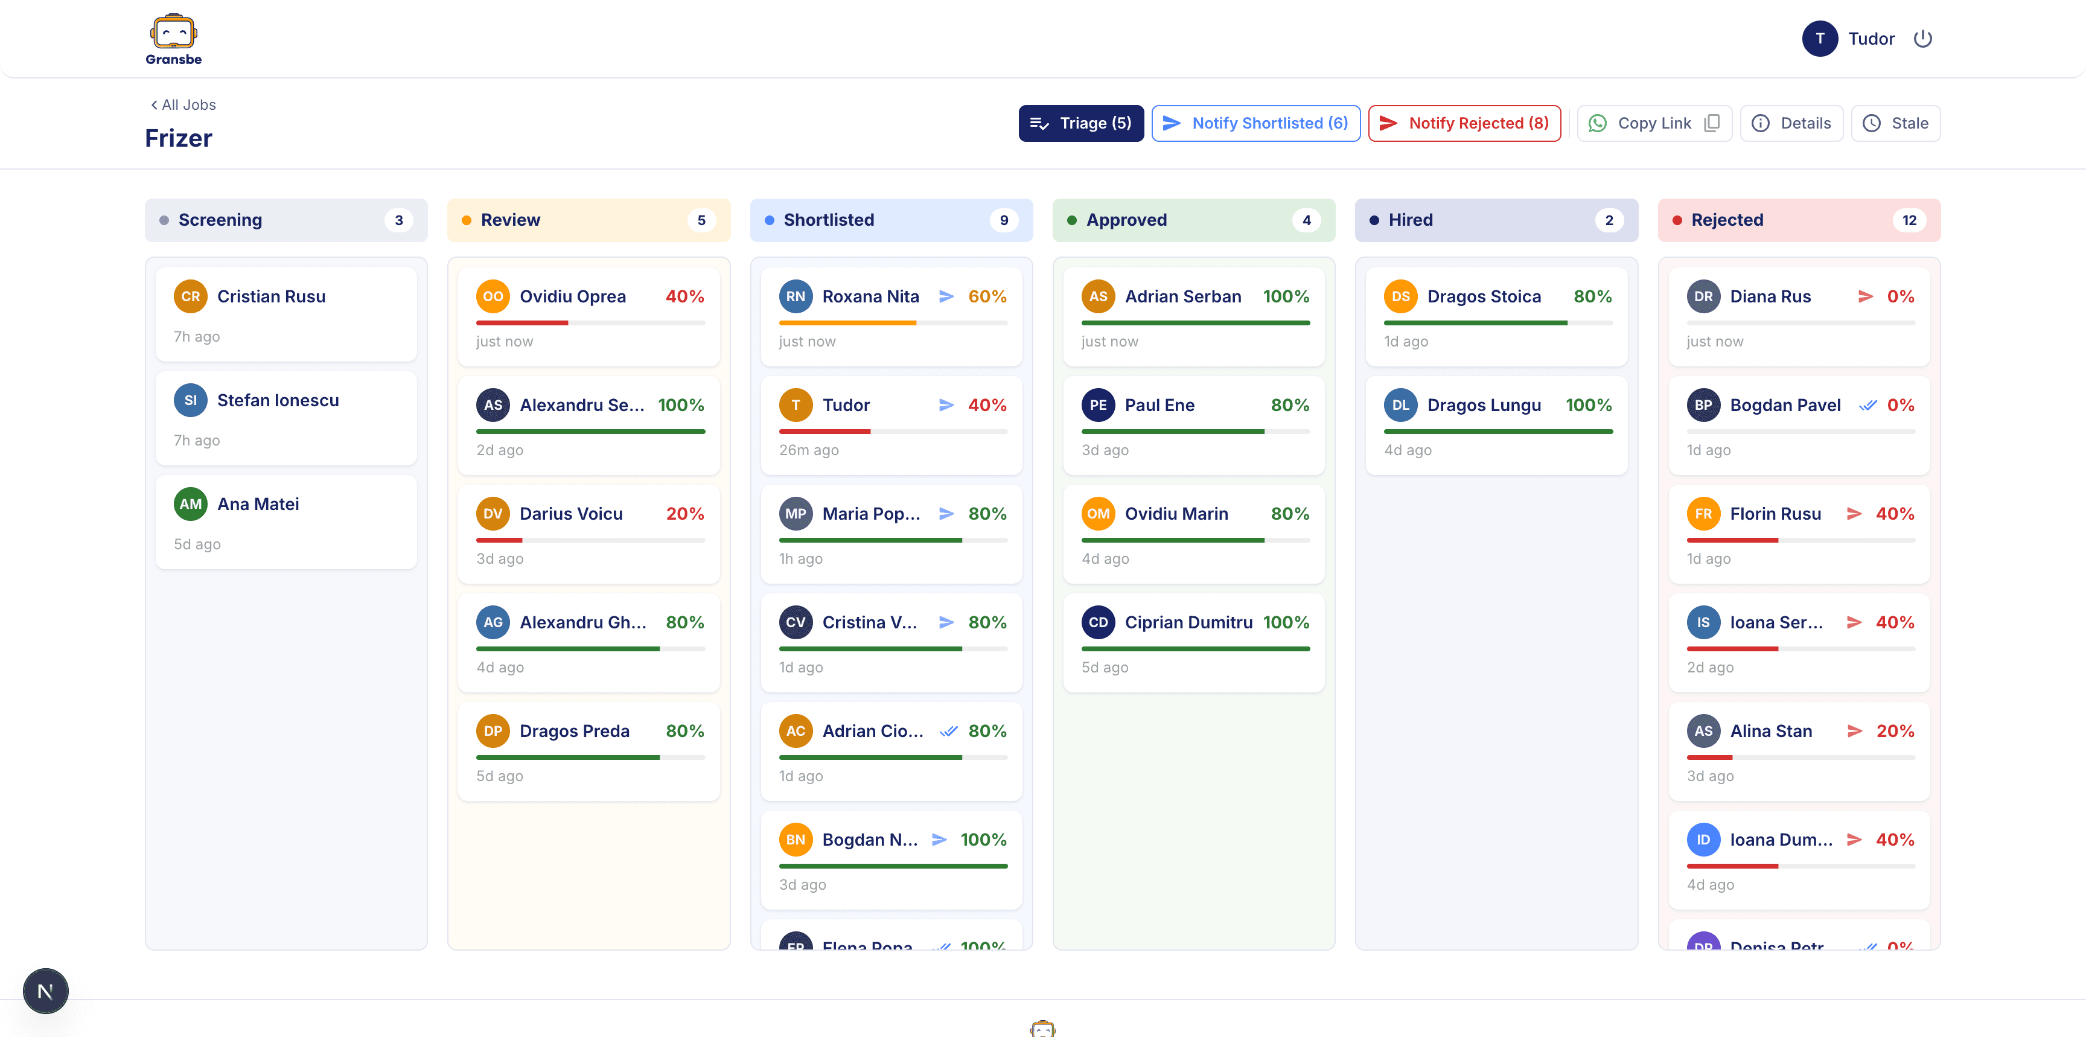The height and width of the screenshot is (1037, 2086).
Task: Open the Triage view
Action: [1081, 123]
